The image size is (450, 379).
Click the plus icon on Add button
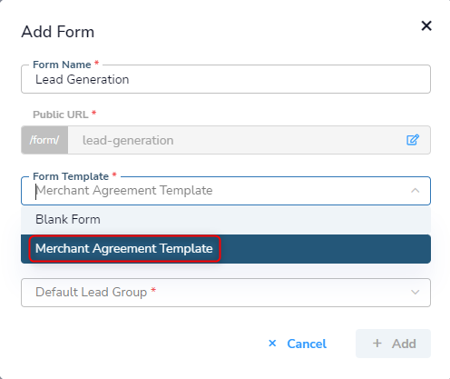[x=377, y=344]
